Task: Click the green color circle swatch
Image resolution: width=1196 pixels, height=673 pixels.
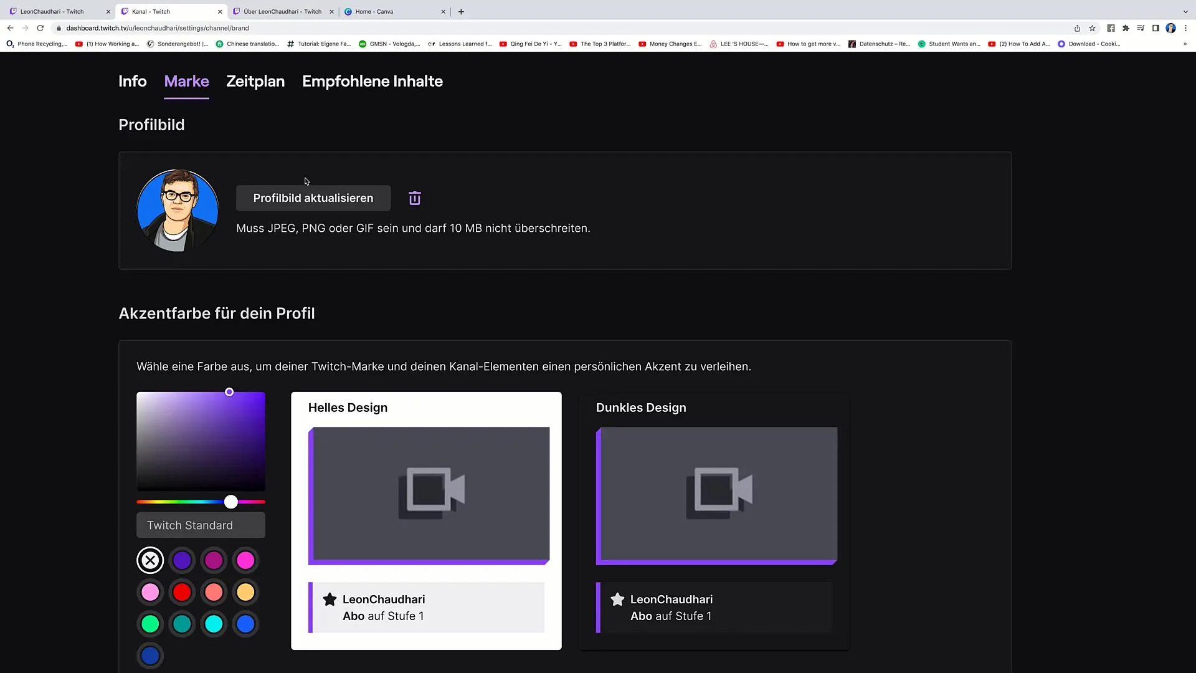Action: pos(150,624)
